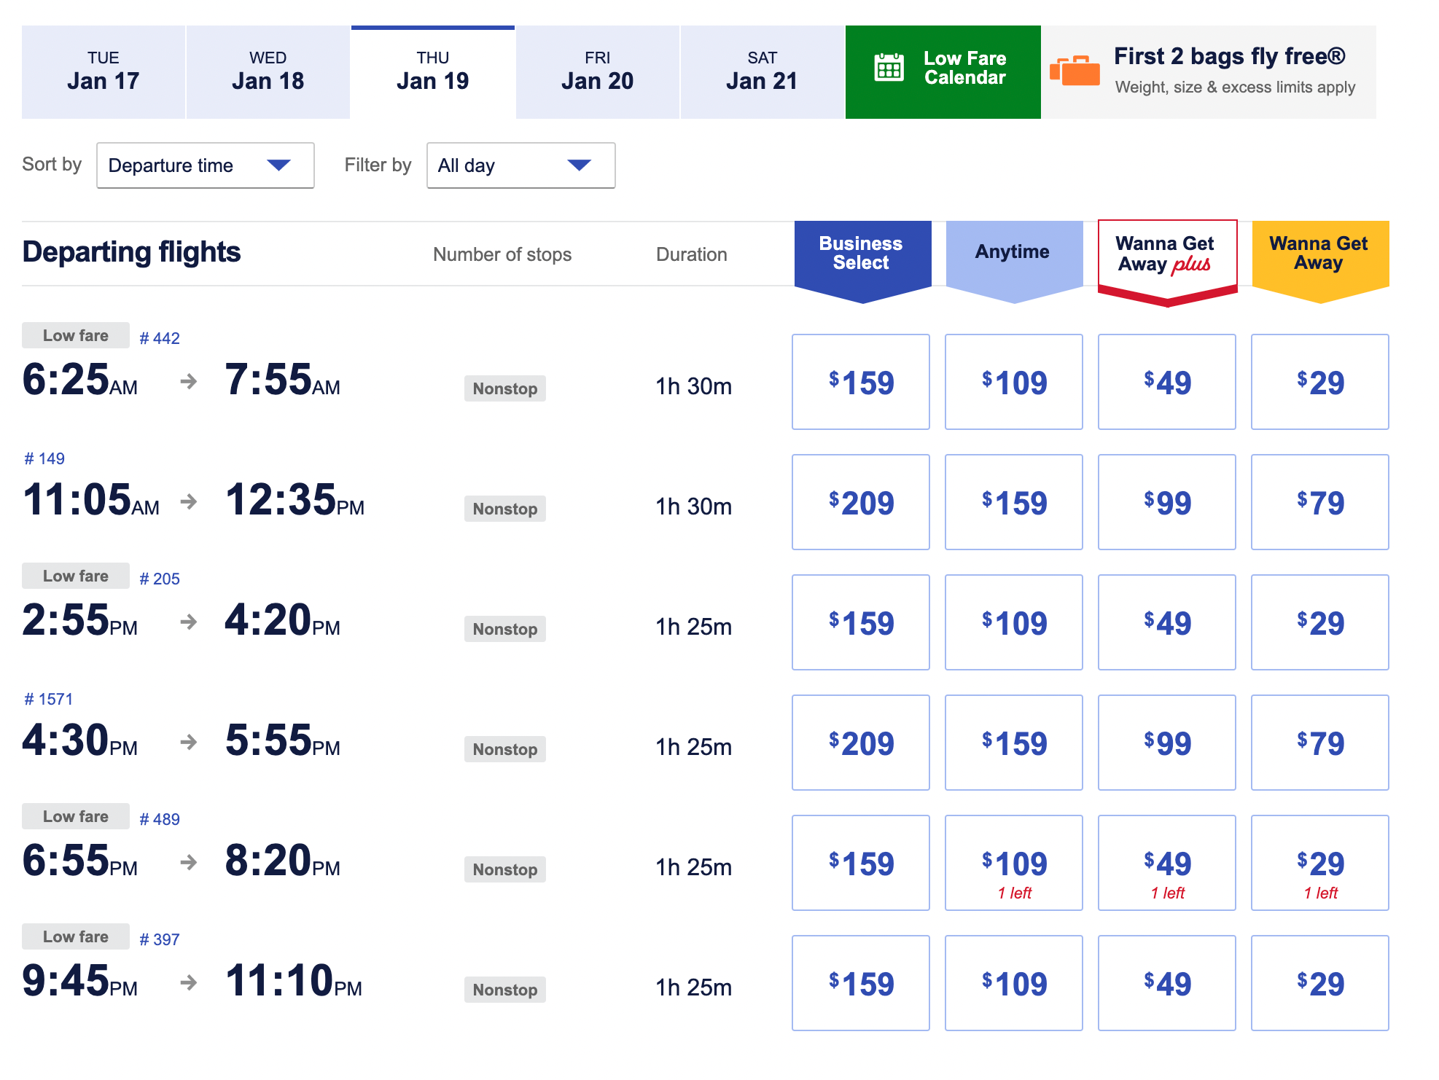Screen dimensions: 1439x1080
Task: Click the arrow icon for the 6:25 AM flight
Action: [x=189, y=381]
